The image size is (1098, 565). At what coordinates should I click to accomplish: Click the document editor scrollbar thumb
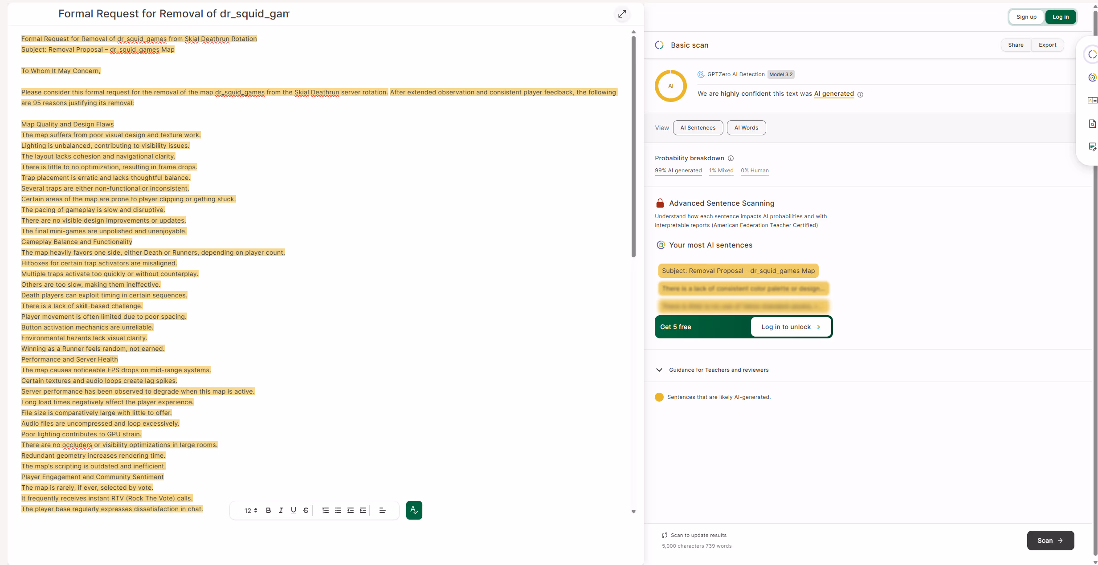click(x=633, y=147)
